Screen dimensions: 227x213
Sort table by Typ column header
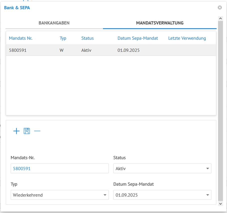coord(63,38)
